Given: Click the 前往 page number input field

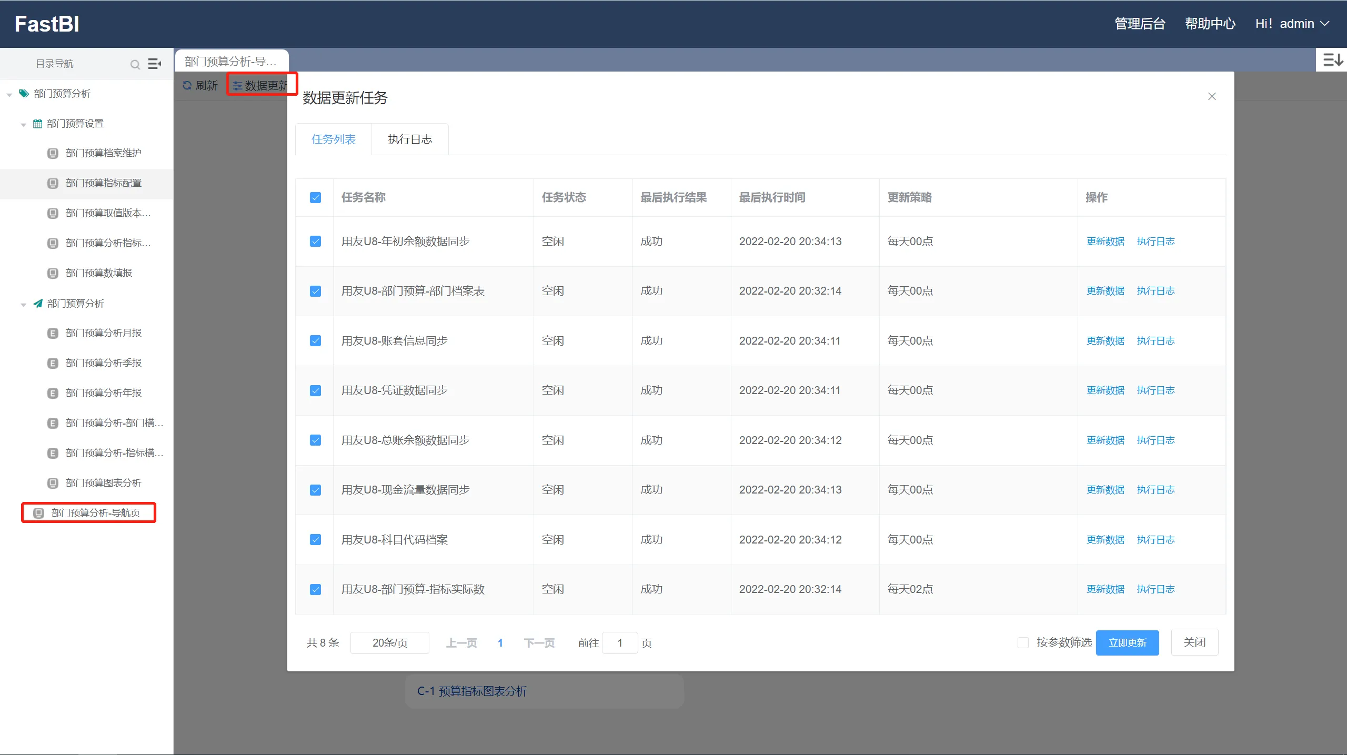Looking at the screenshot, I should [x=620, y=643].
